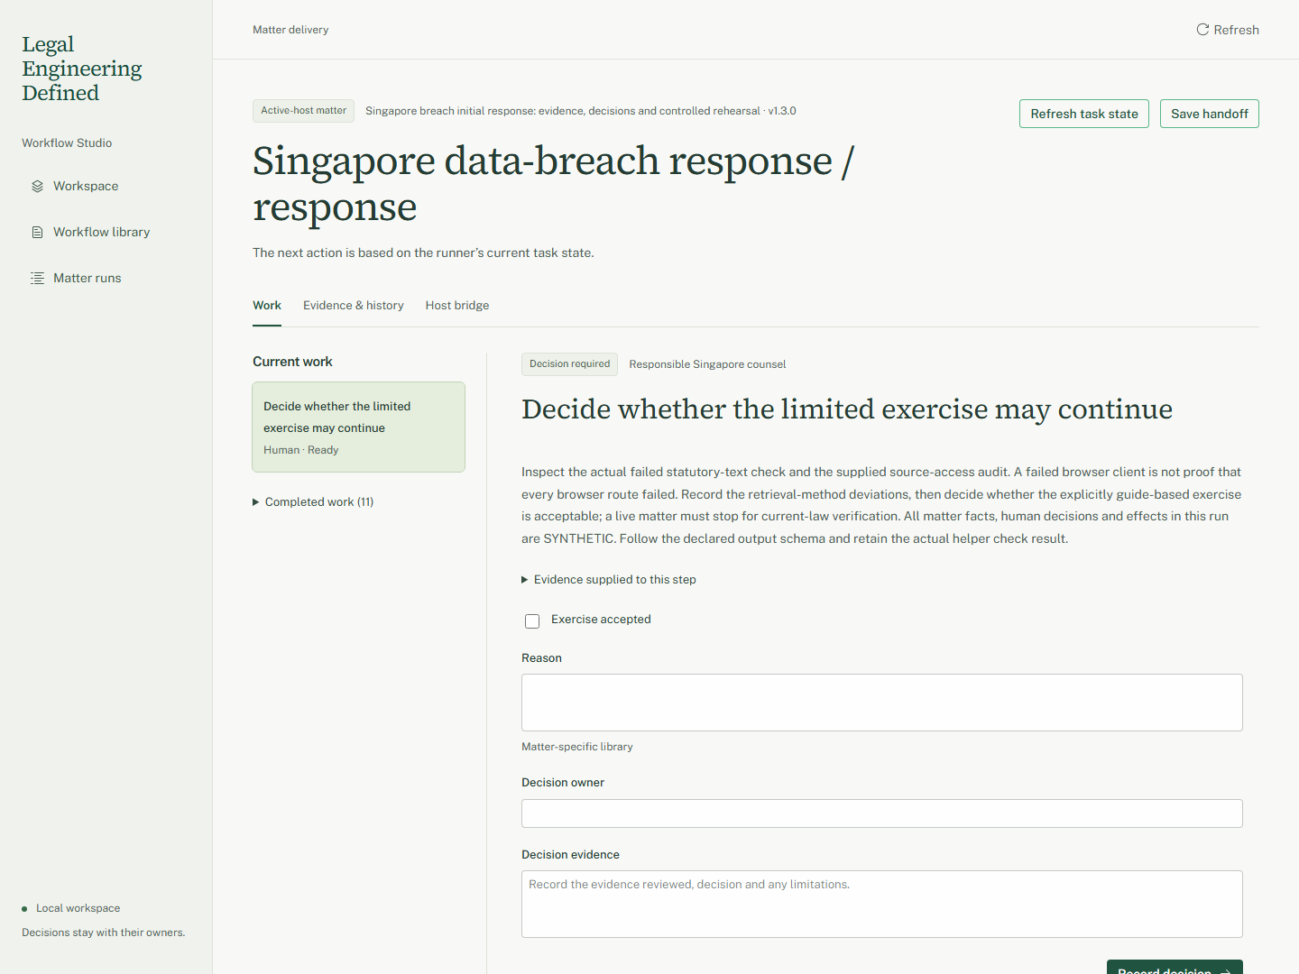The image size is (1299, 974).
Task: Tick the Exercise accepted checkbox
Action: coord(532,621)
